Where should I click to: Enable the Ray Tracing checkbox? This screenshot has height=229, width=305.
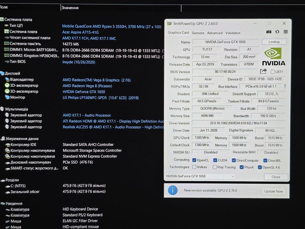[x=215, y=167]
